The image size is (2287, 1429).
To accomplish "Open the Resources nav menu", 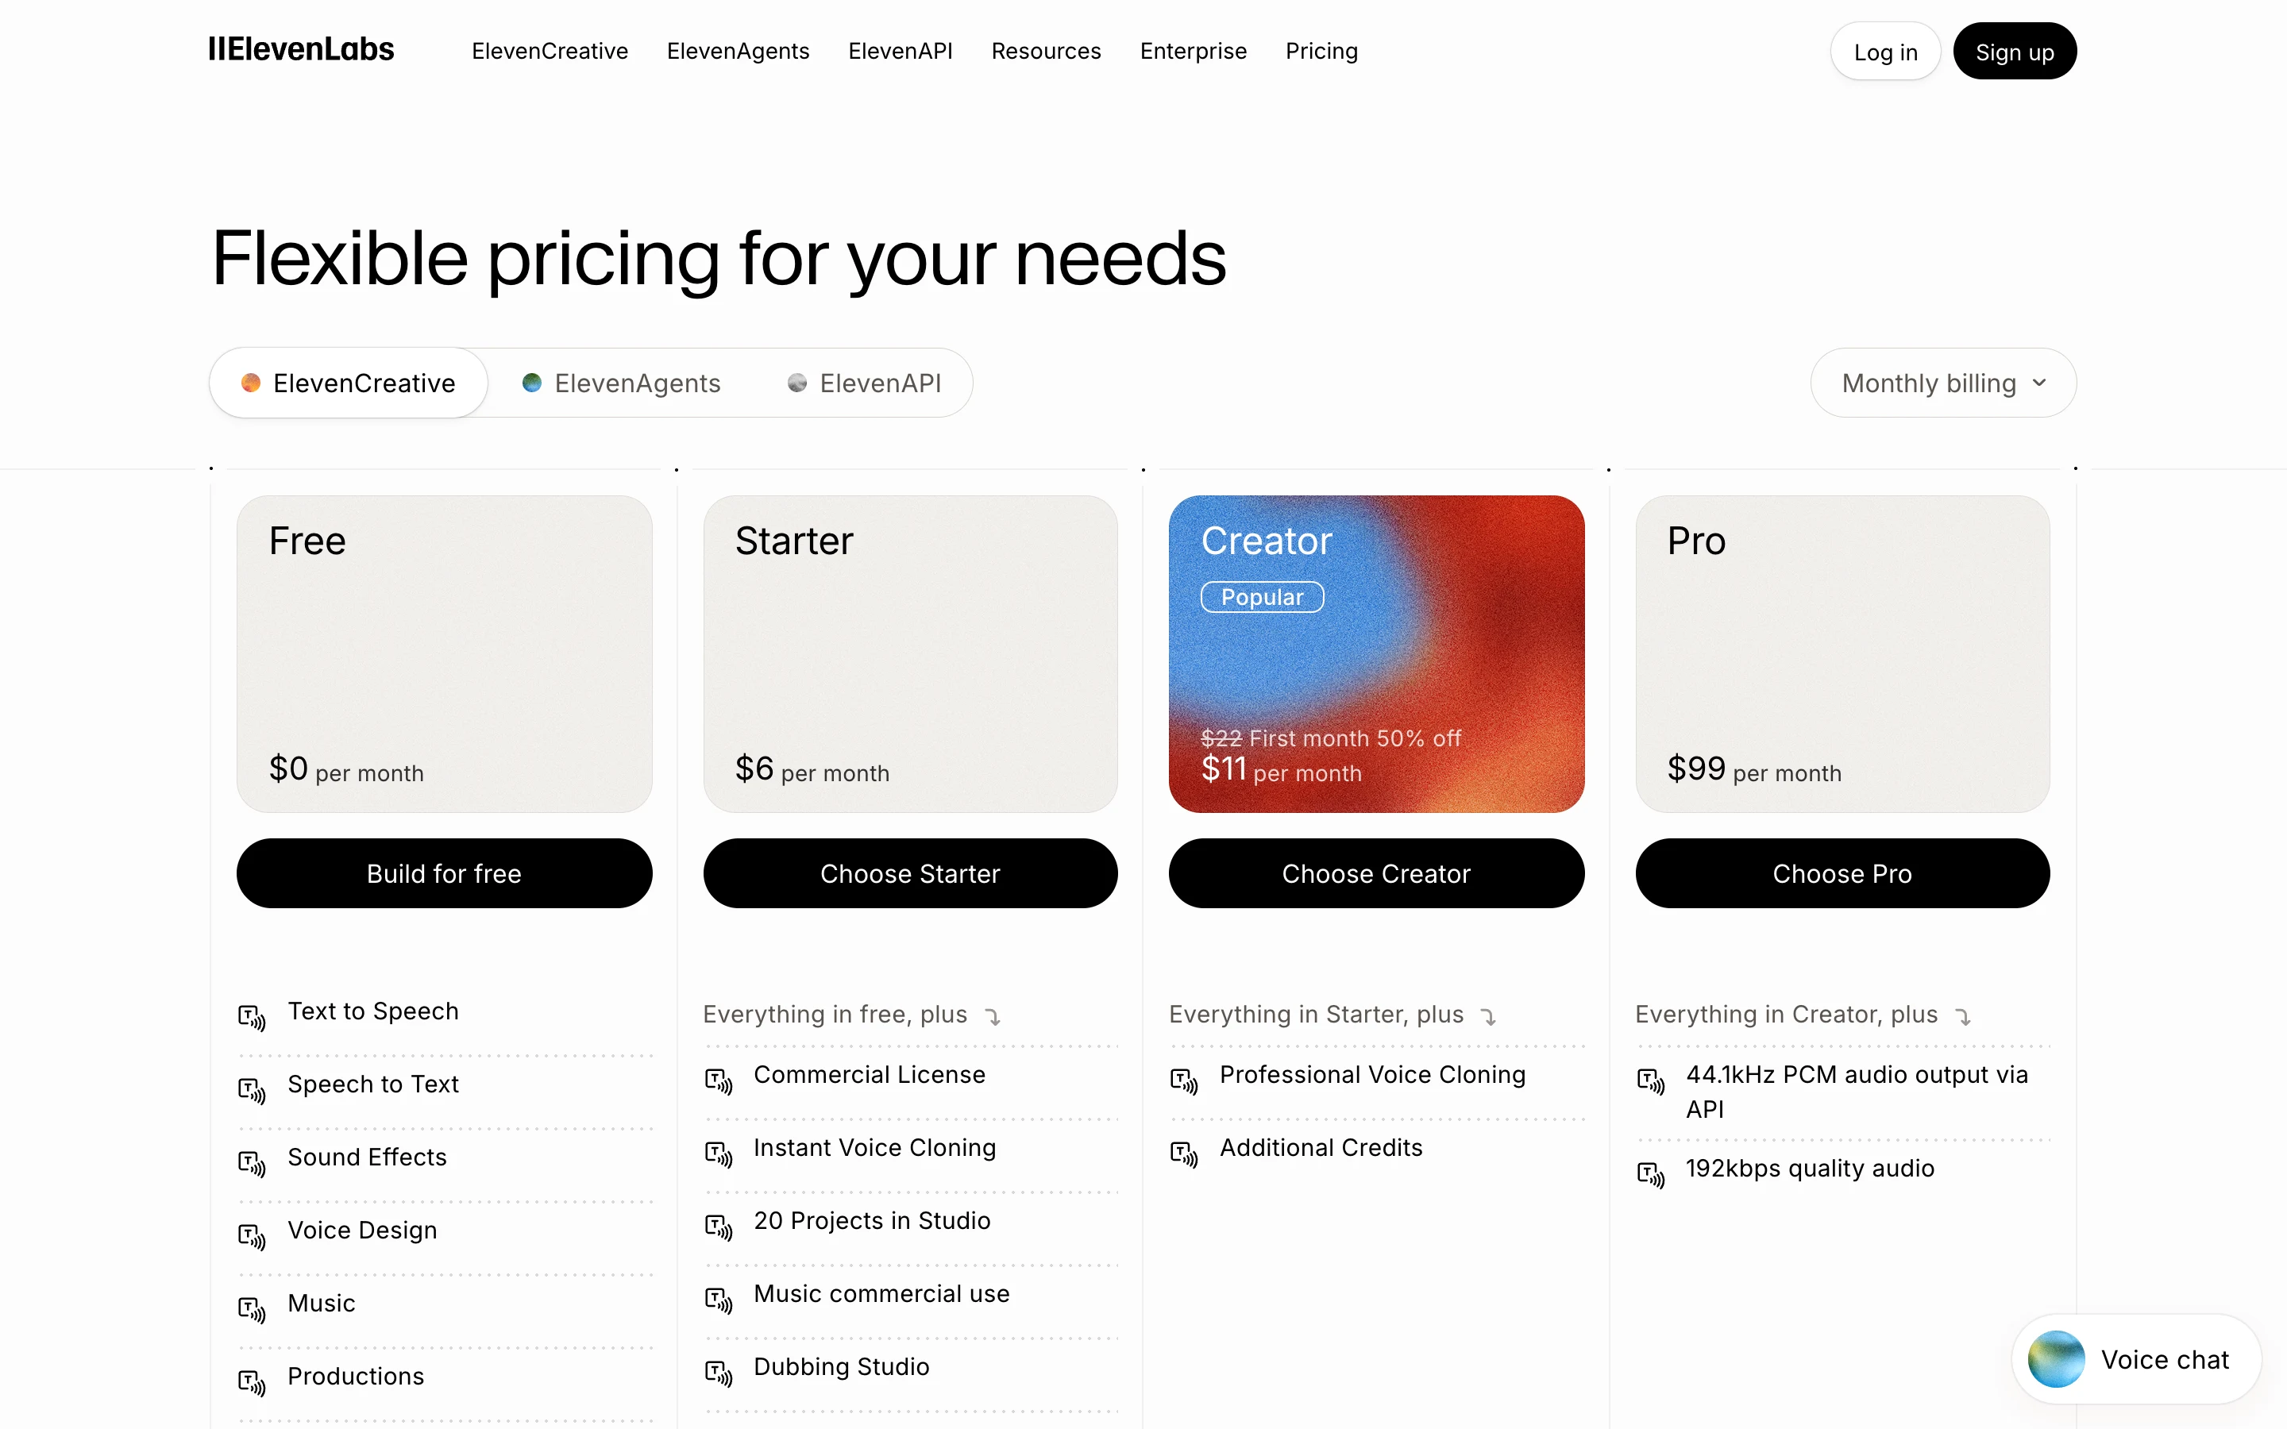I will tap(1046, 51).
